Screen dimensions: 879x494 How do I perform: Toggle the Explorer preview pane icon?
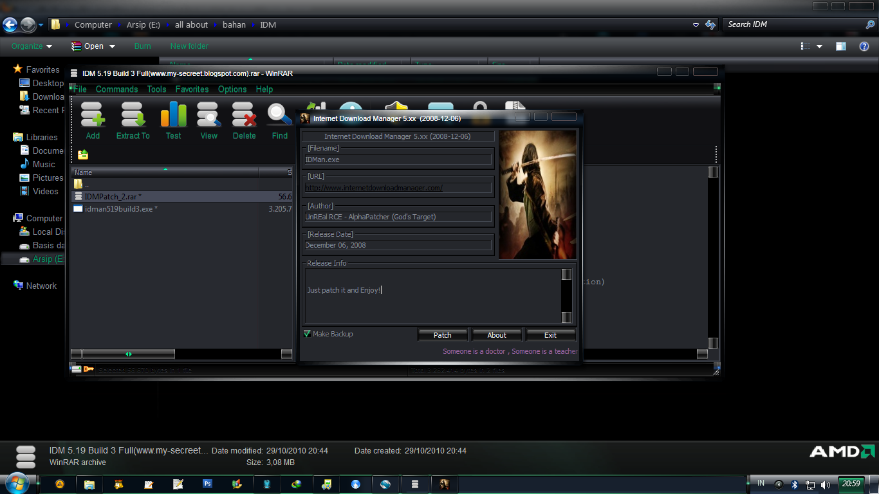841,46
